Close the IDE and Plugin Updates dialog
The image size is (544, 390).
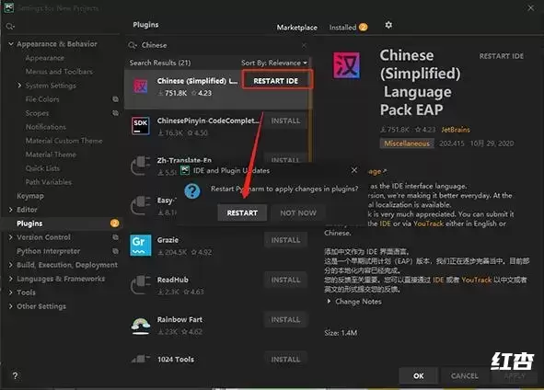tap(353, 170)
